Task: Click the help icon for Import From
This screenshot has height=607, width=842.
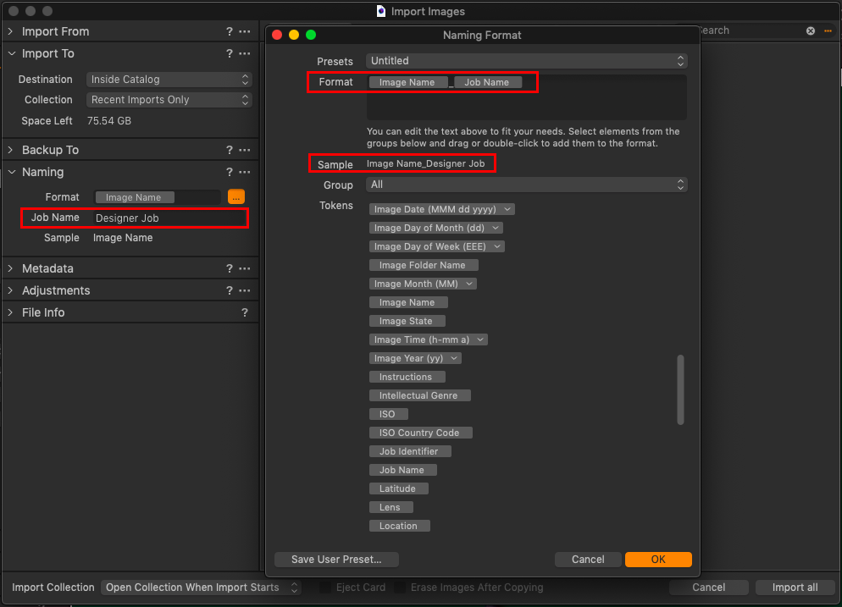Action: click(x=230, y=31)
